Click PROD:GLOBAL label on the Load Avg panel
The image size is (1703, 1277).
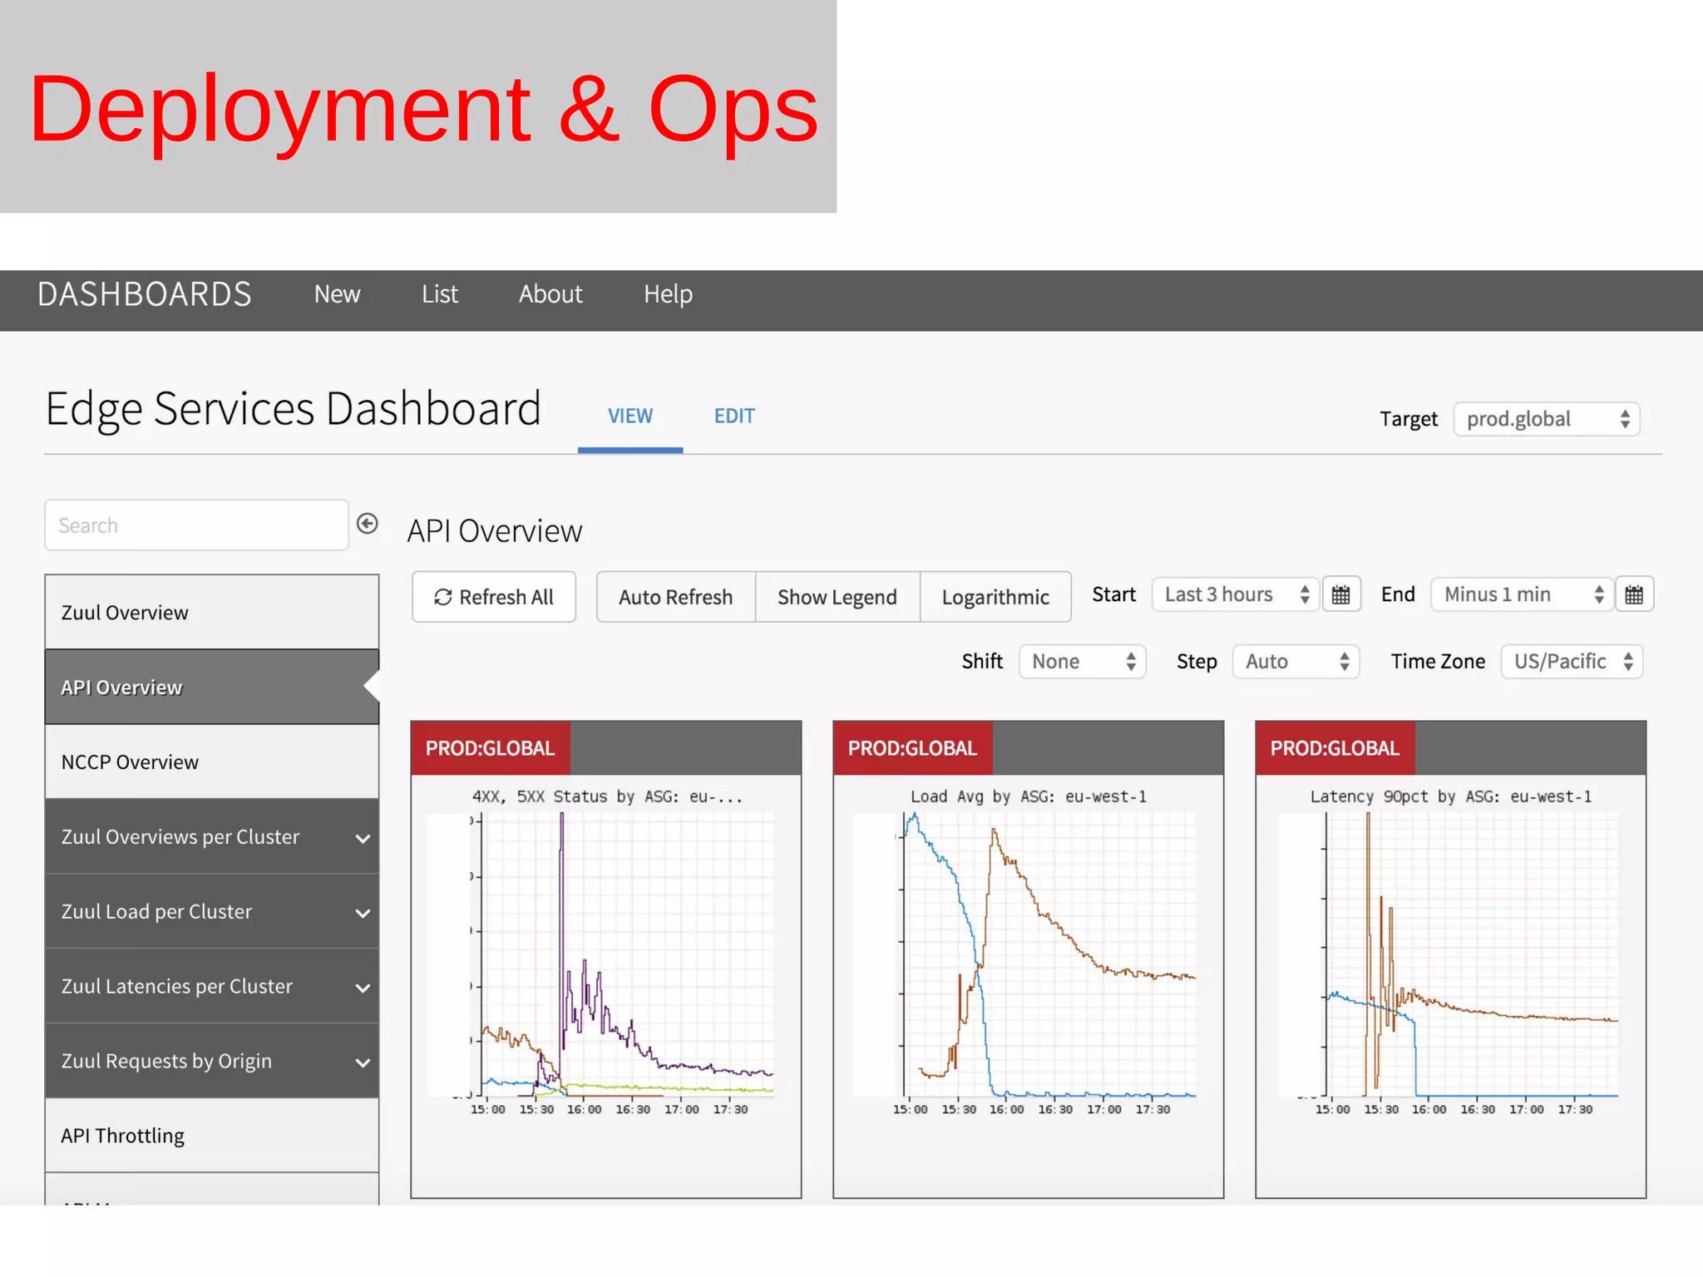coord(912,748)
